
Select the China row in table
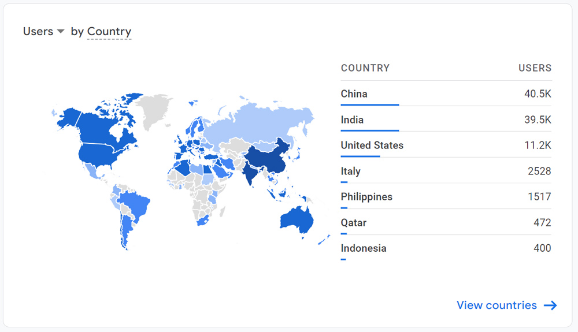point(446,94)
